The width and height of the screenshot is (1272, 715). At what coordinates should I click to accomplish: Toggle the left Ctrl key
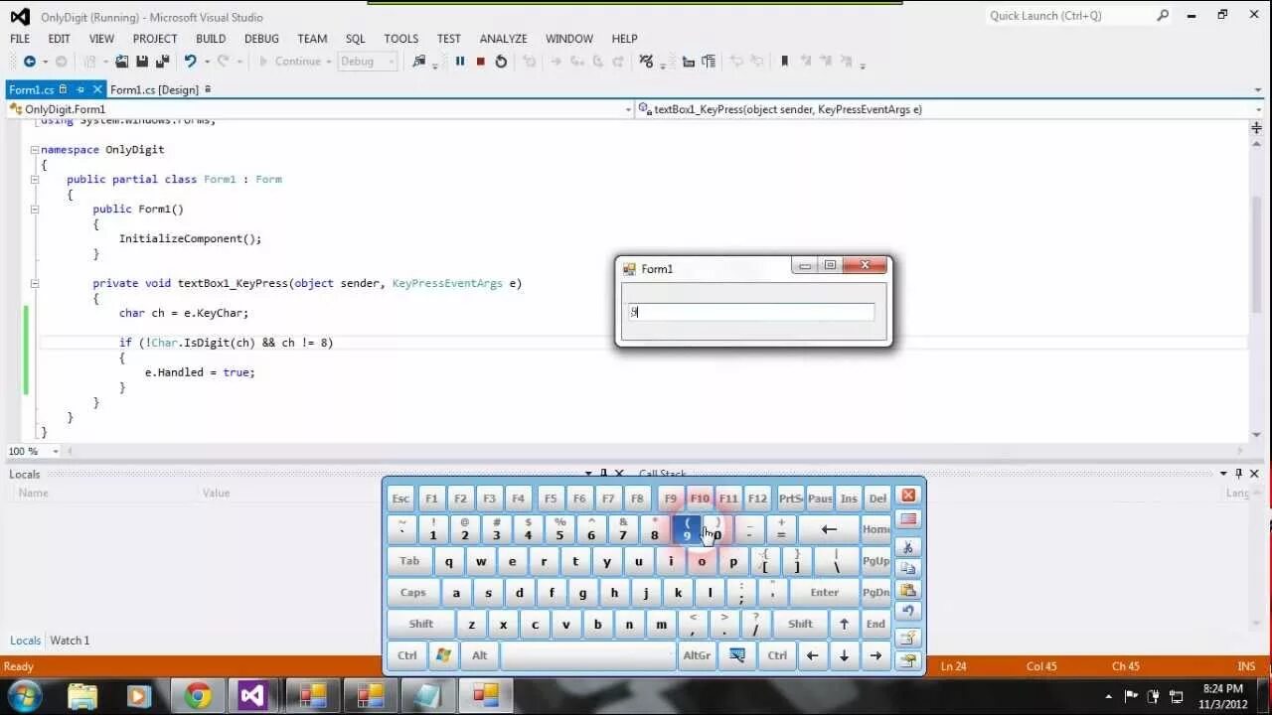coord(407,655)
